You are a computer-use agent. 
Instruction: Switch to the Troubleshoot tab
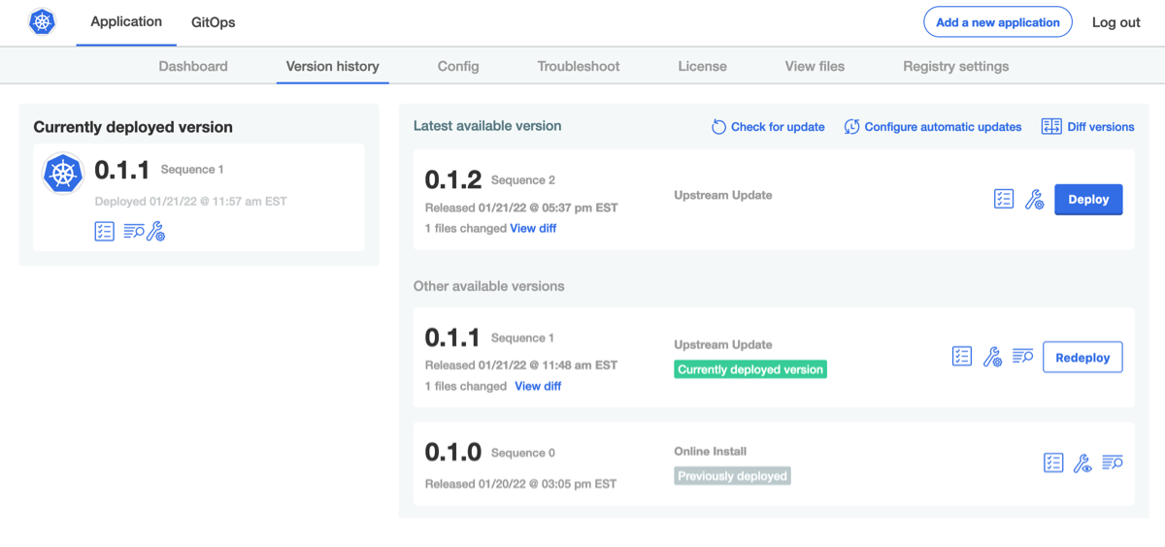[579, 66]
